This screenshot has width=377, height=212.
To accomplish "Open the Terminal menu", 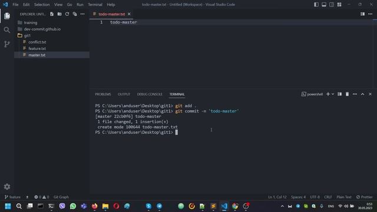I will pyautogui.click(x=95, y=5).
